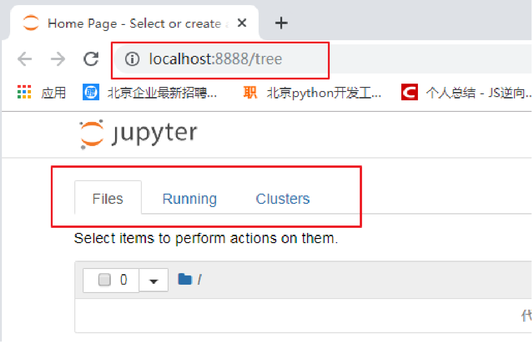532x342 pixels.
Task: Switch to the Clusters tab
Action: pos(283,199)
